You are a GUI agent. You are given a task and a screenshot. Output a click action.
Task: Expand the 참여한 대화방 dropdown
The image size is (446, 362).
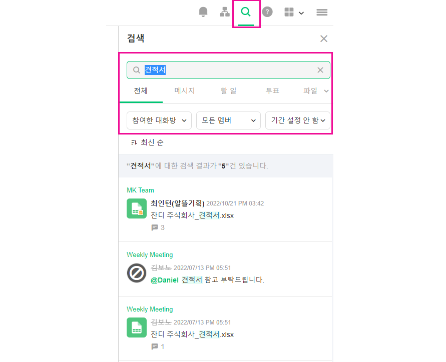(159, 120)
